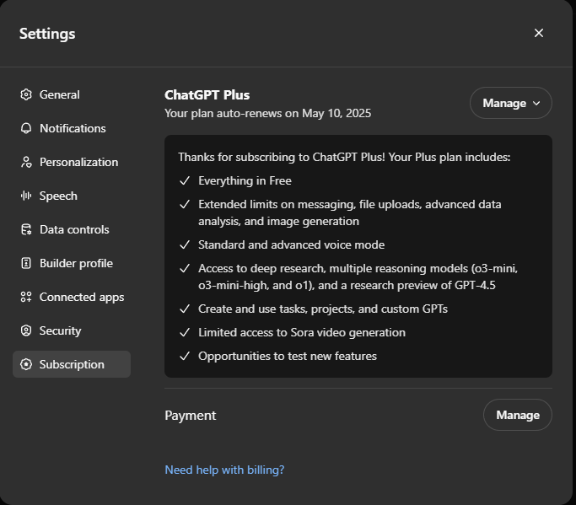The height and width of the screenshot is (505, 576).
Task: Open the Data controls tab
Action: pos(72,229)
